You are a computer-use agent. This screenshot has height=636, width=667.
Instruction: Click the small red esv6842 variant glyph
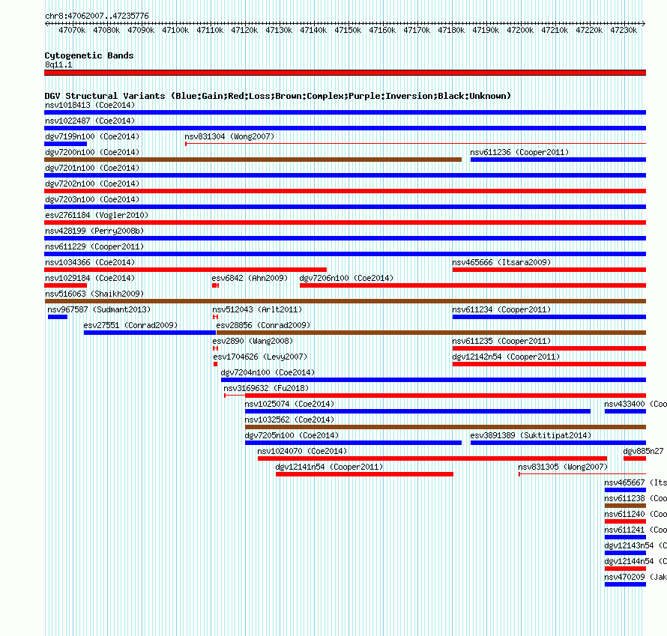pos(215,285)
